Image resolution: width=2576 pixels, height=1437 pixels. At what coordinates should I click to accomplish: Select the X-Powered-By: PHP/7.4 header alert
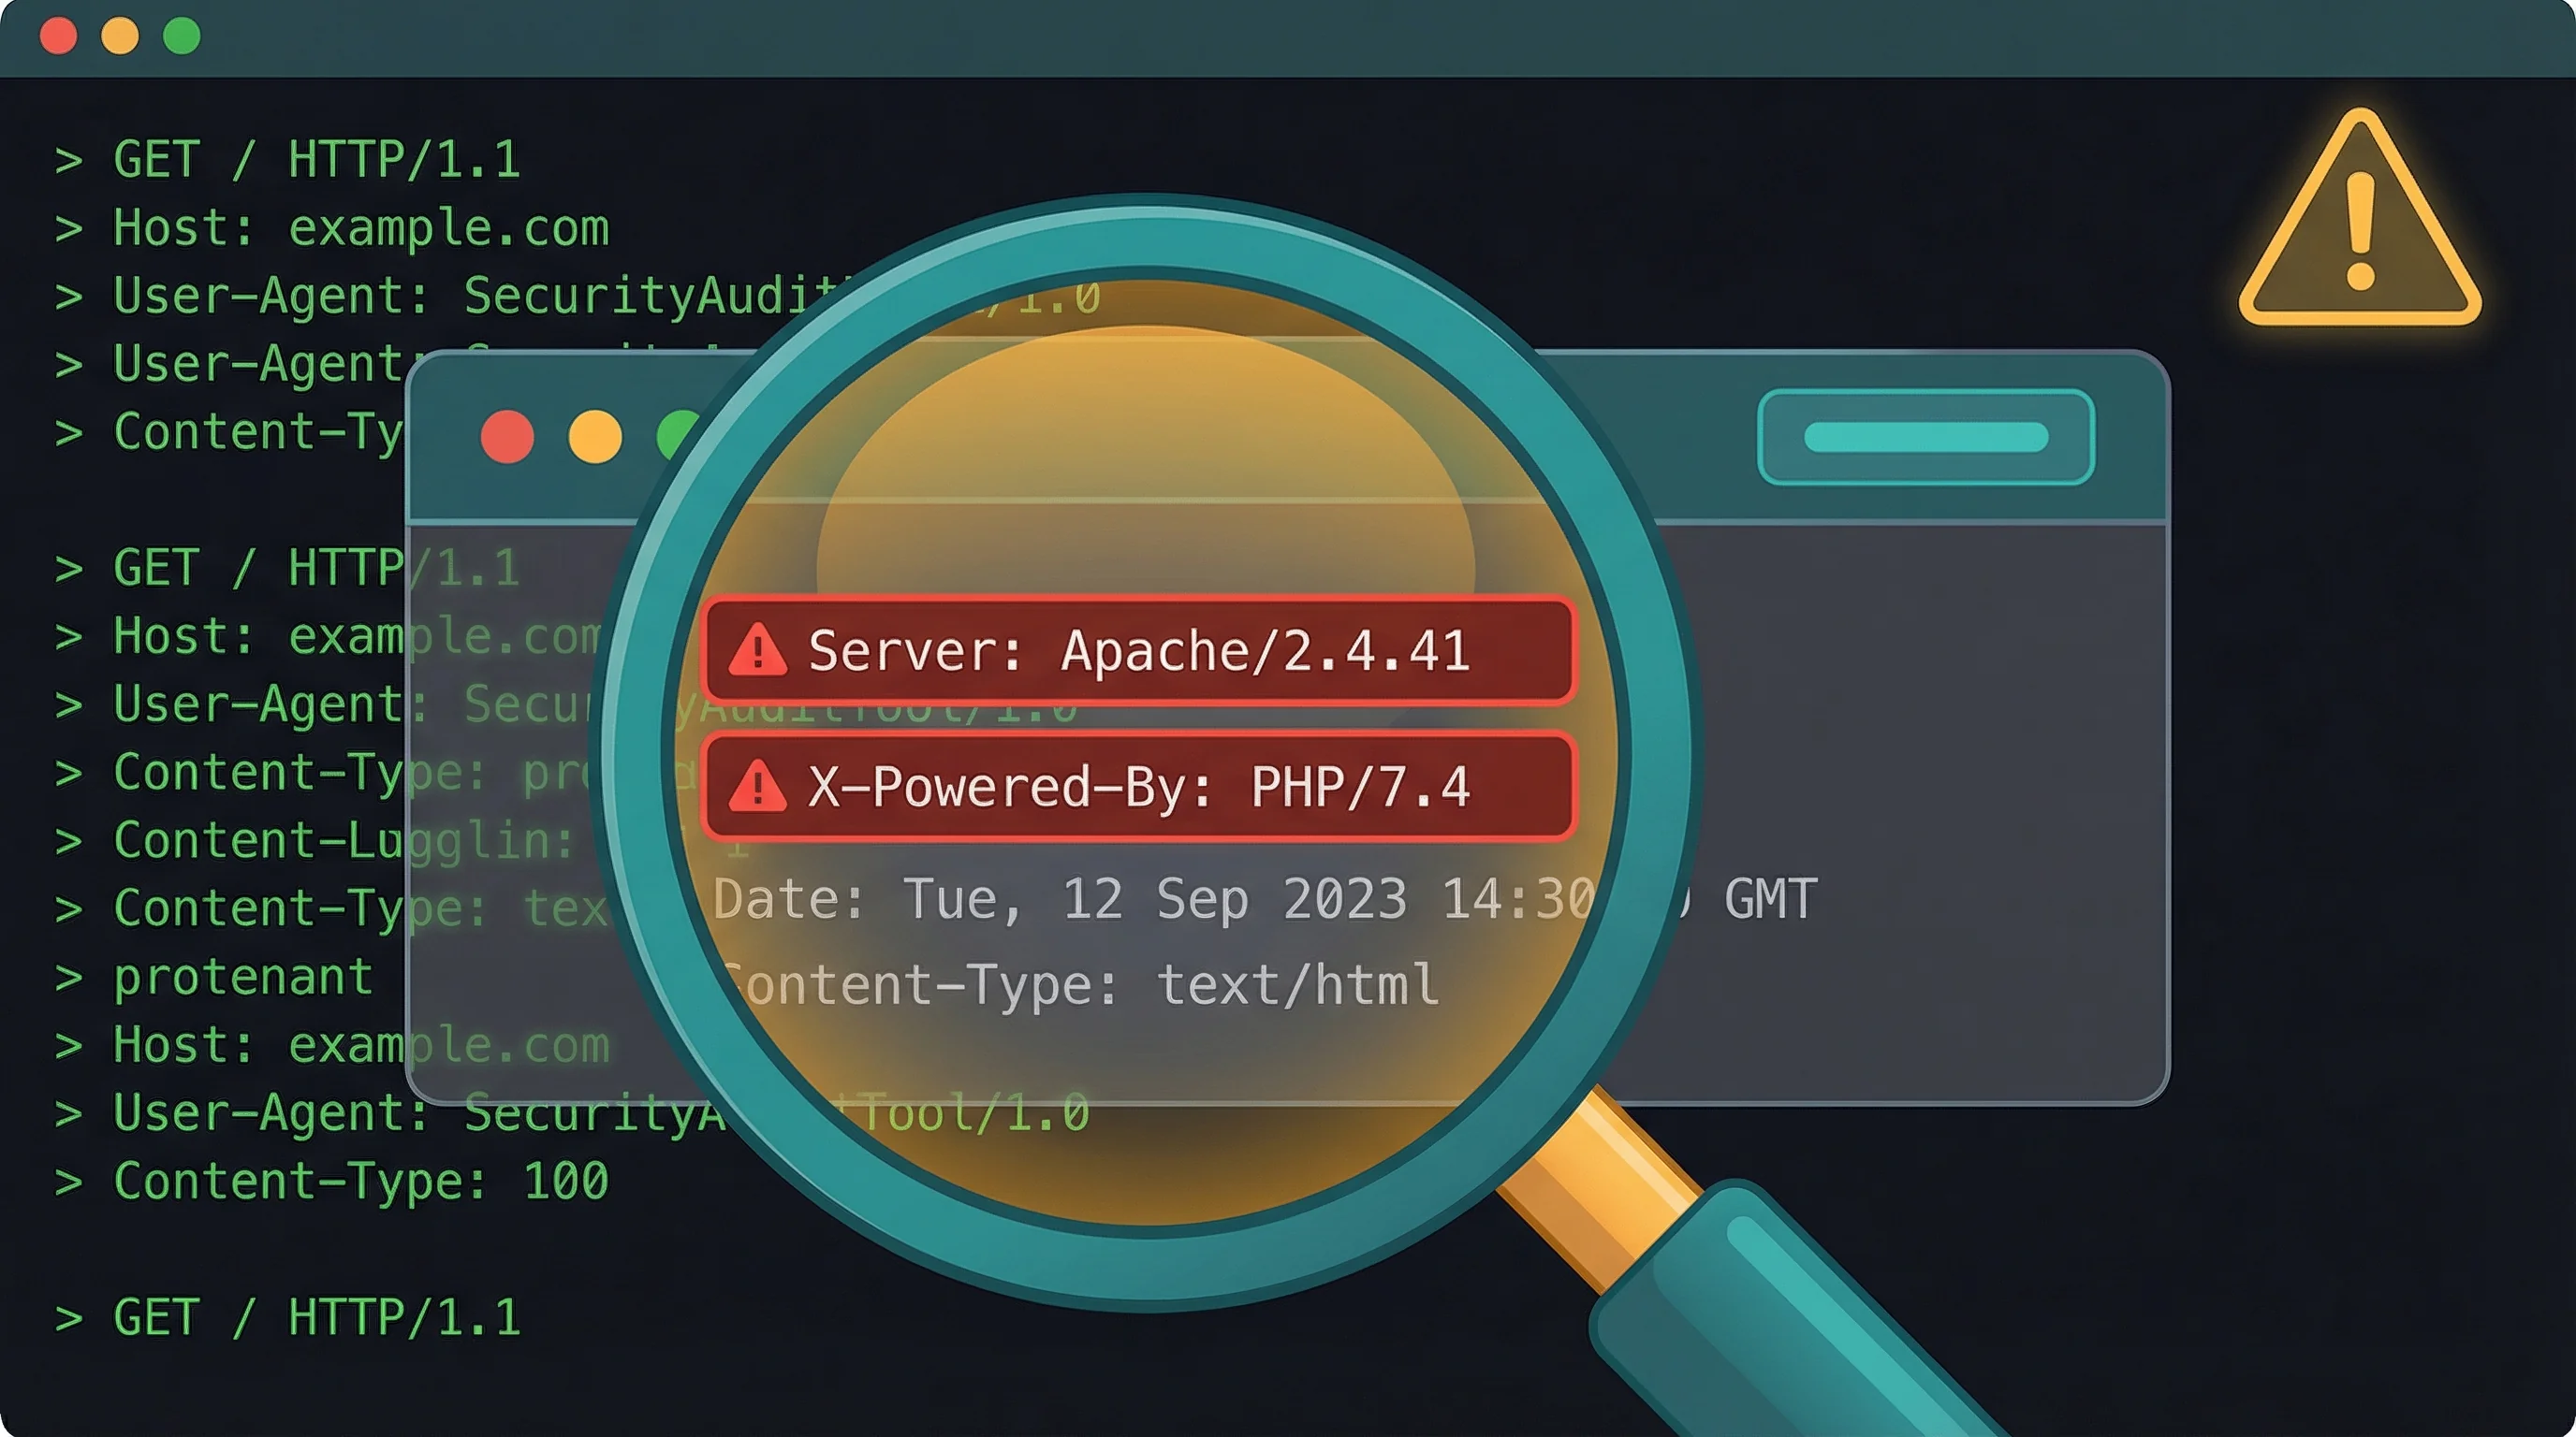(x=1138, y=787)
